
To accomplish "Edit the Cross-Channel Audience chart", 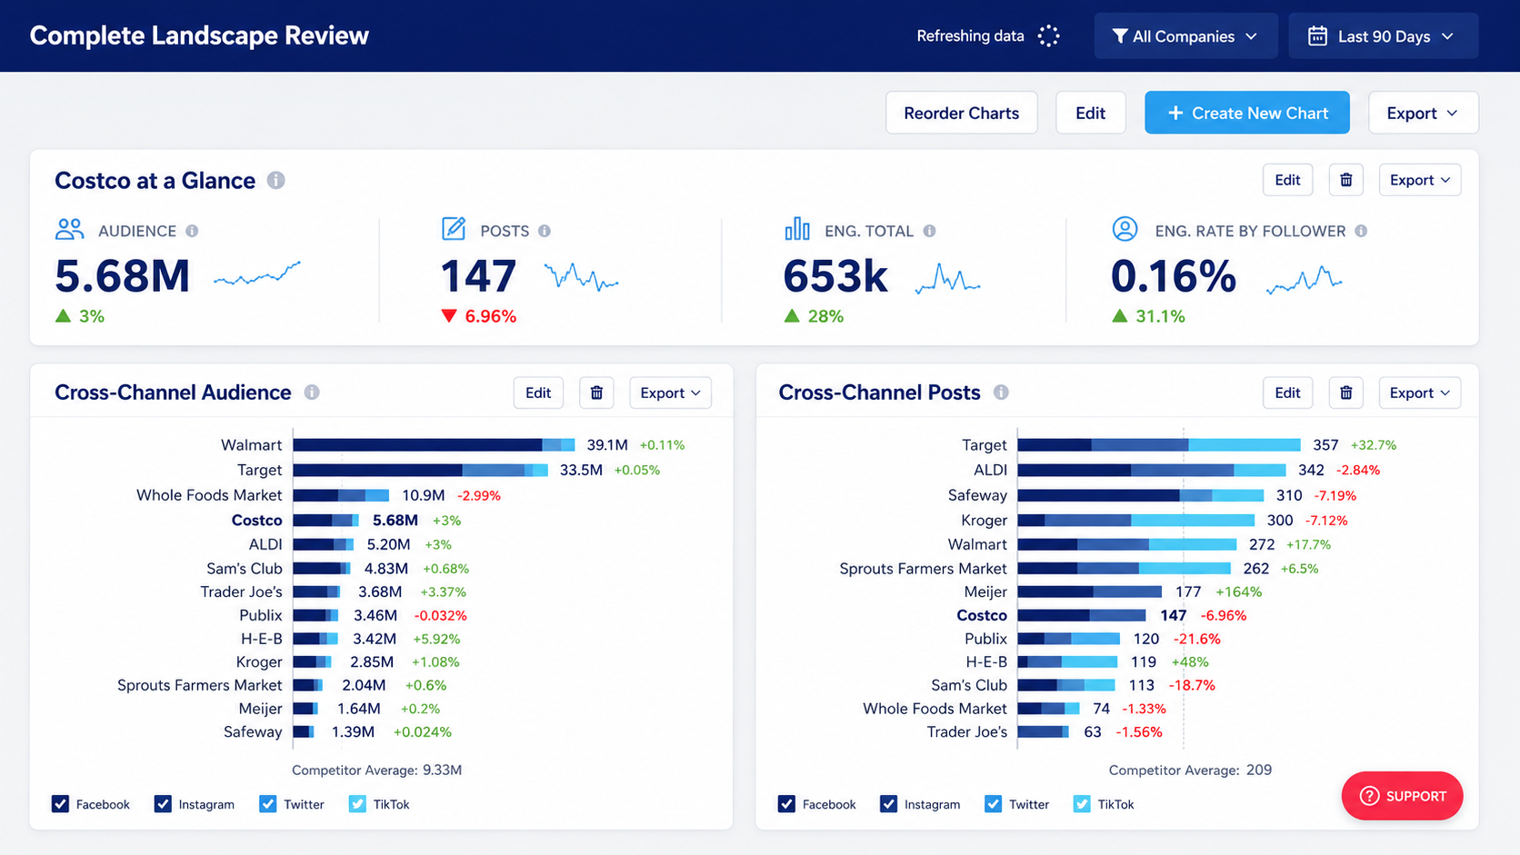I will [x=538, y=393].
